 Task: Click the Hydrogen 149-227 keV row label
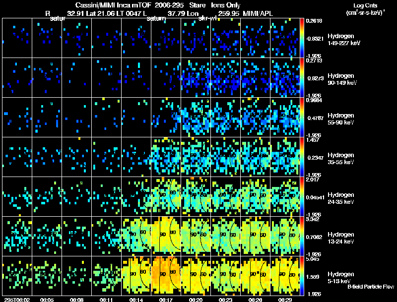pos(344,40)
